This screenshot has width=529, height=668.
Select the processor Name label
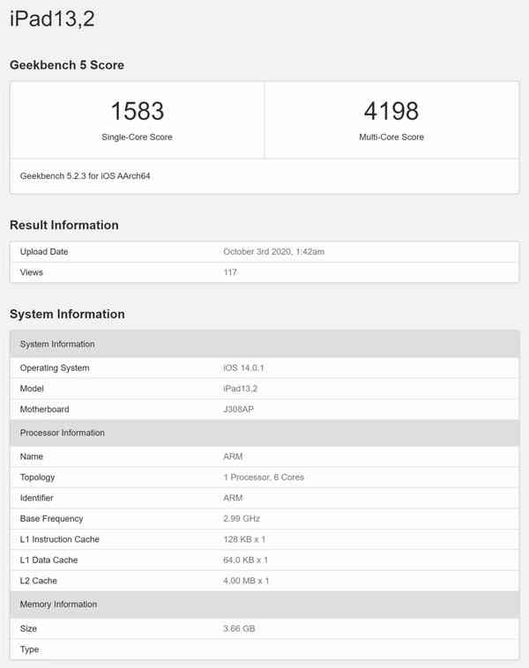tap(32, 456)
